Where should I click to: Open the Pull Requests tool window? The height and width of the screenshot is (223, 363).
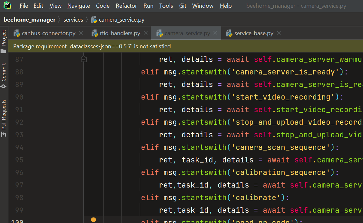tap(4, 118)
